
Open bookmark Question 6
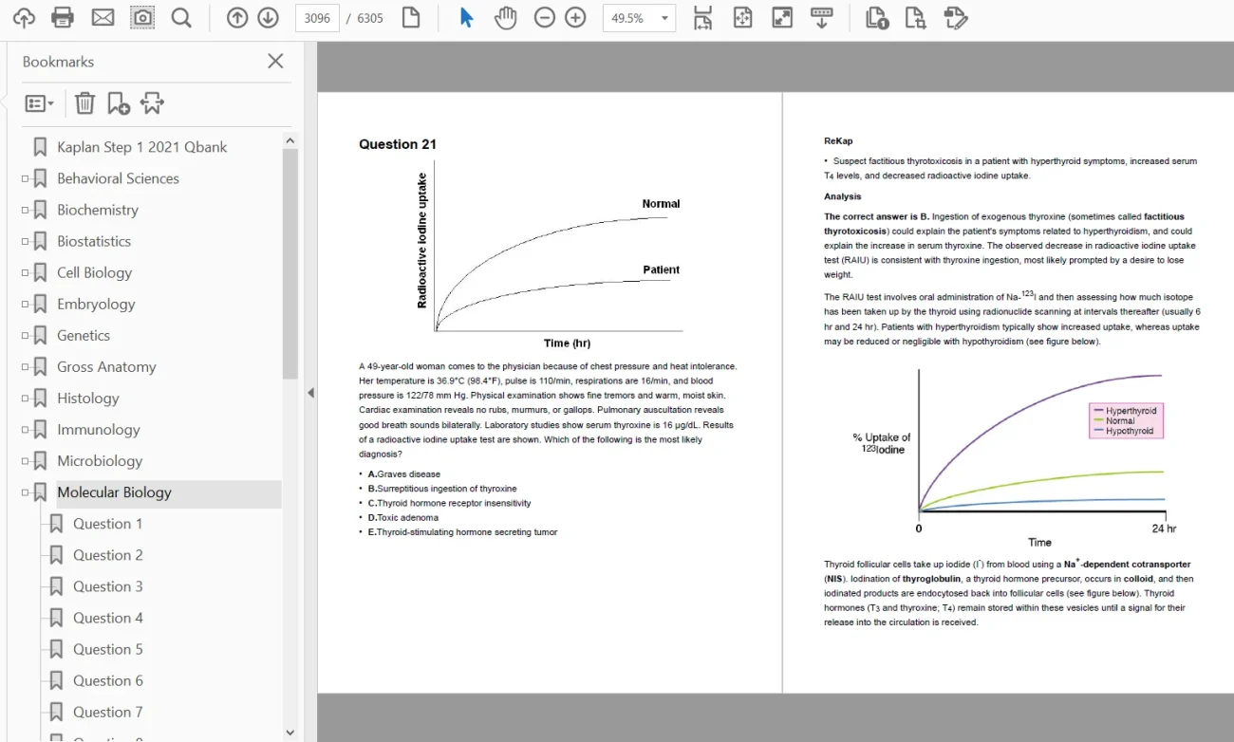tap(108, 680)
